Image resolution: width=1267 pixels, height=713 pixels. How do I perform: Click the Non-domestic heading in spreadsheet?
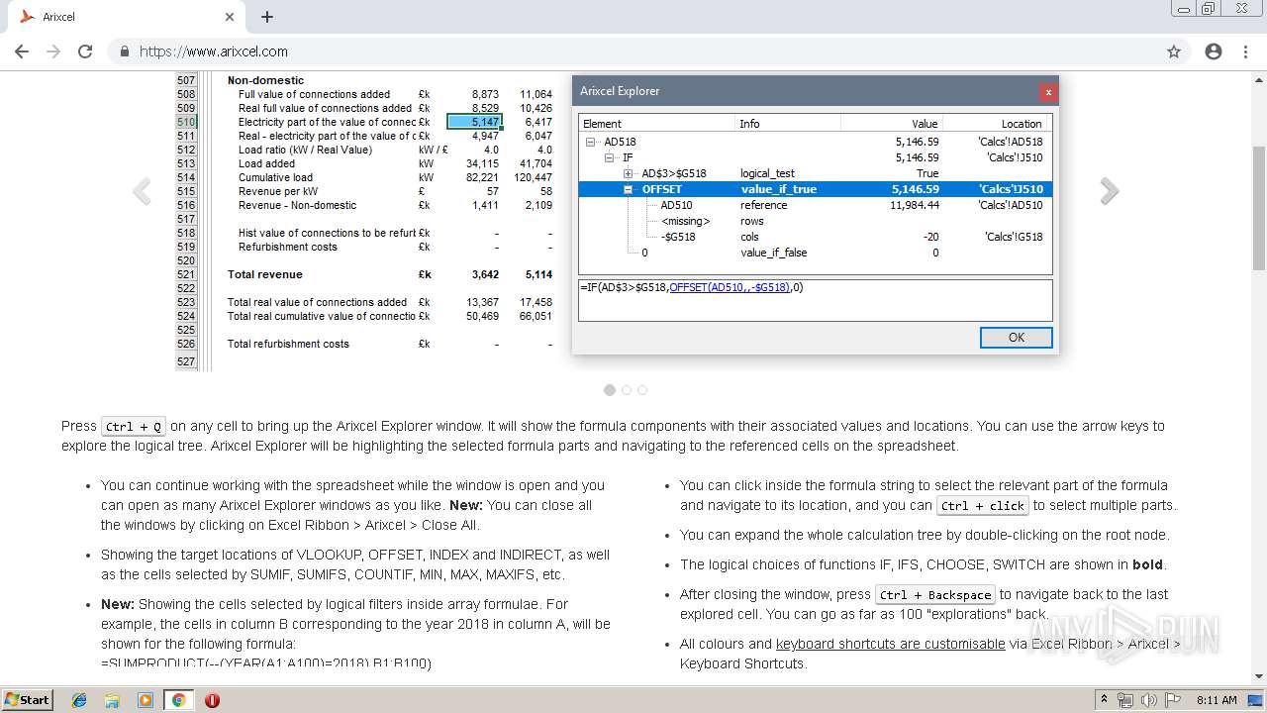click(265, 80)
